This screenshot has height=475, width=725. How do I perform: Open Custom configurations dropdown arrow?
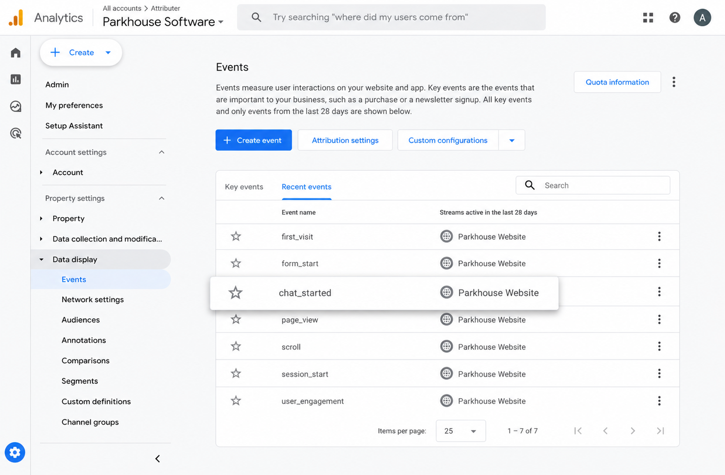pos(512,140)
